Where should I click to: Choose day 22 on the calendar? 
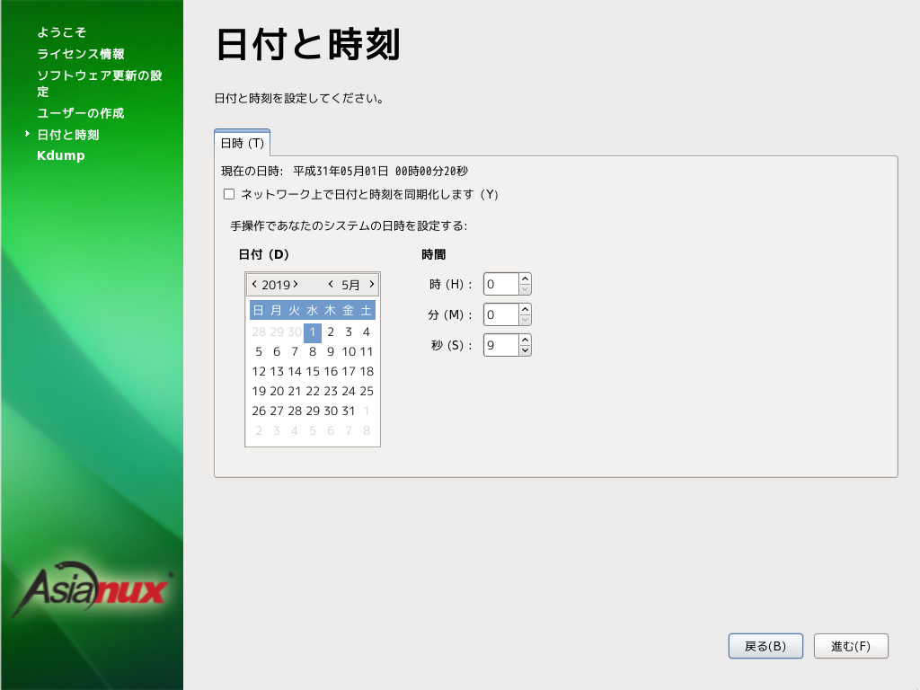point(313,391)
